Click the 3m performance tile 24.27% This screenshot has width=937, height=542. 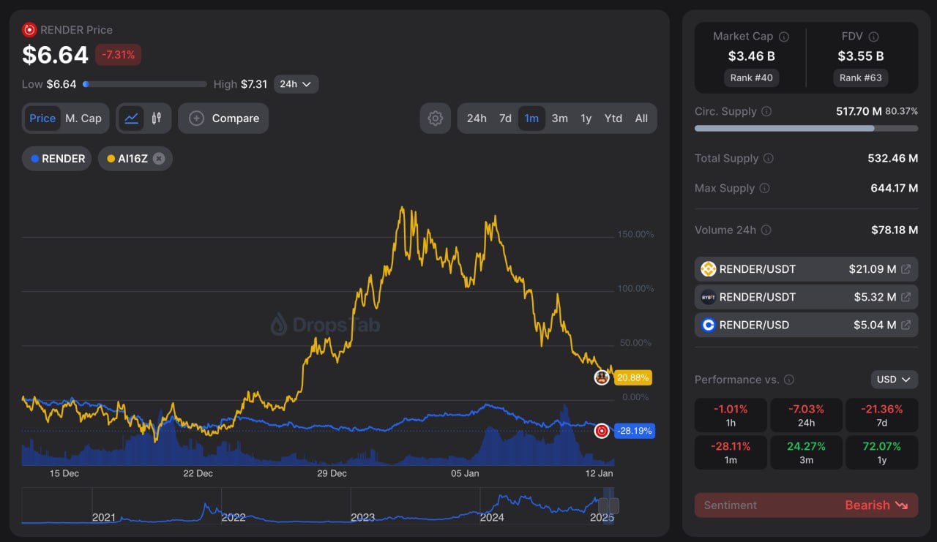tap(806, 453)
